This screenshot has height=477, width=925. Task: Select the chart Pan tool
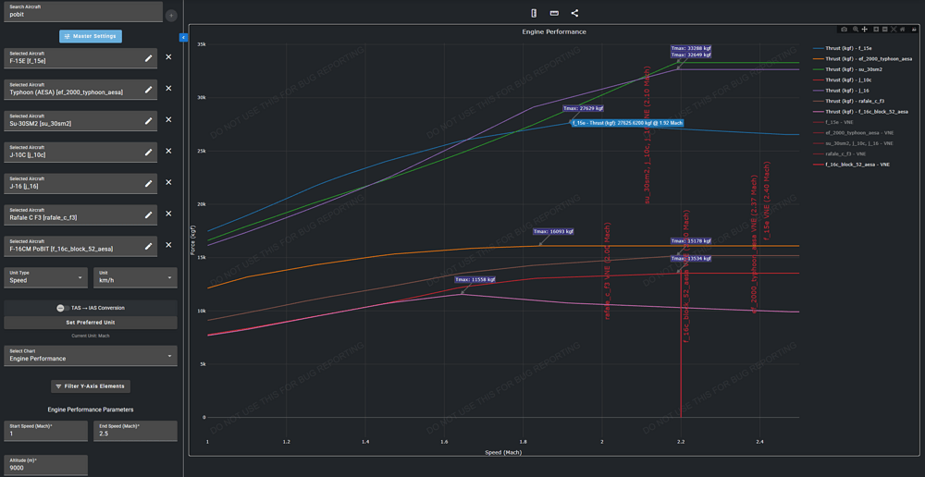(x=864, y=29)
